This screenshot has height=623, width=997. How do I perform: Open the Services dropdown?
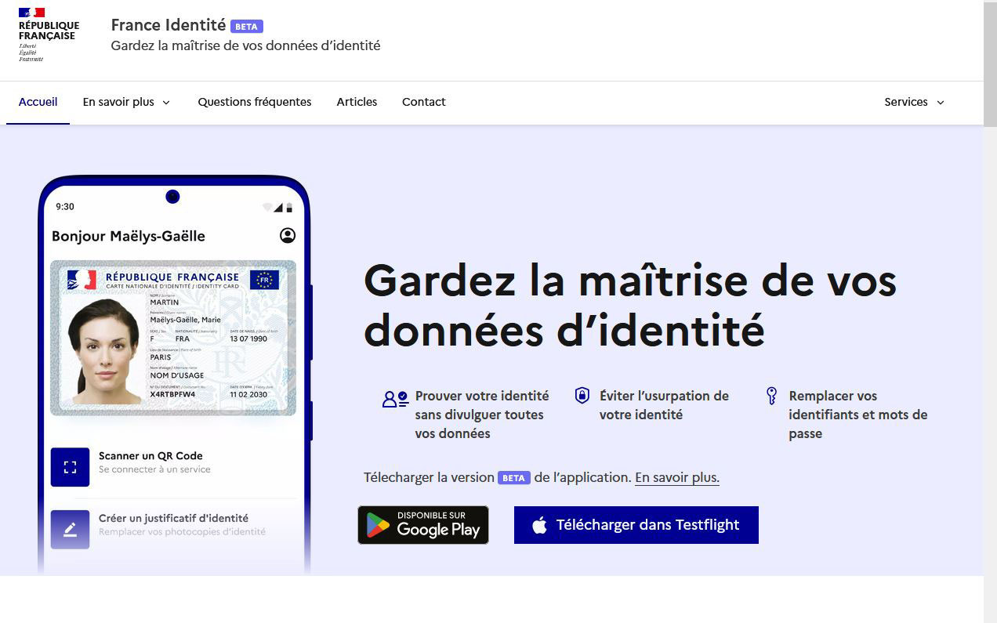pos(914,102)
